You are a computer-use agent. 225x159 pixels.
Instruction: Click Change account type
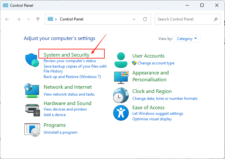156,63
